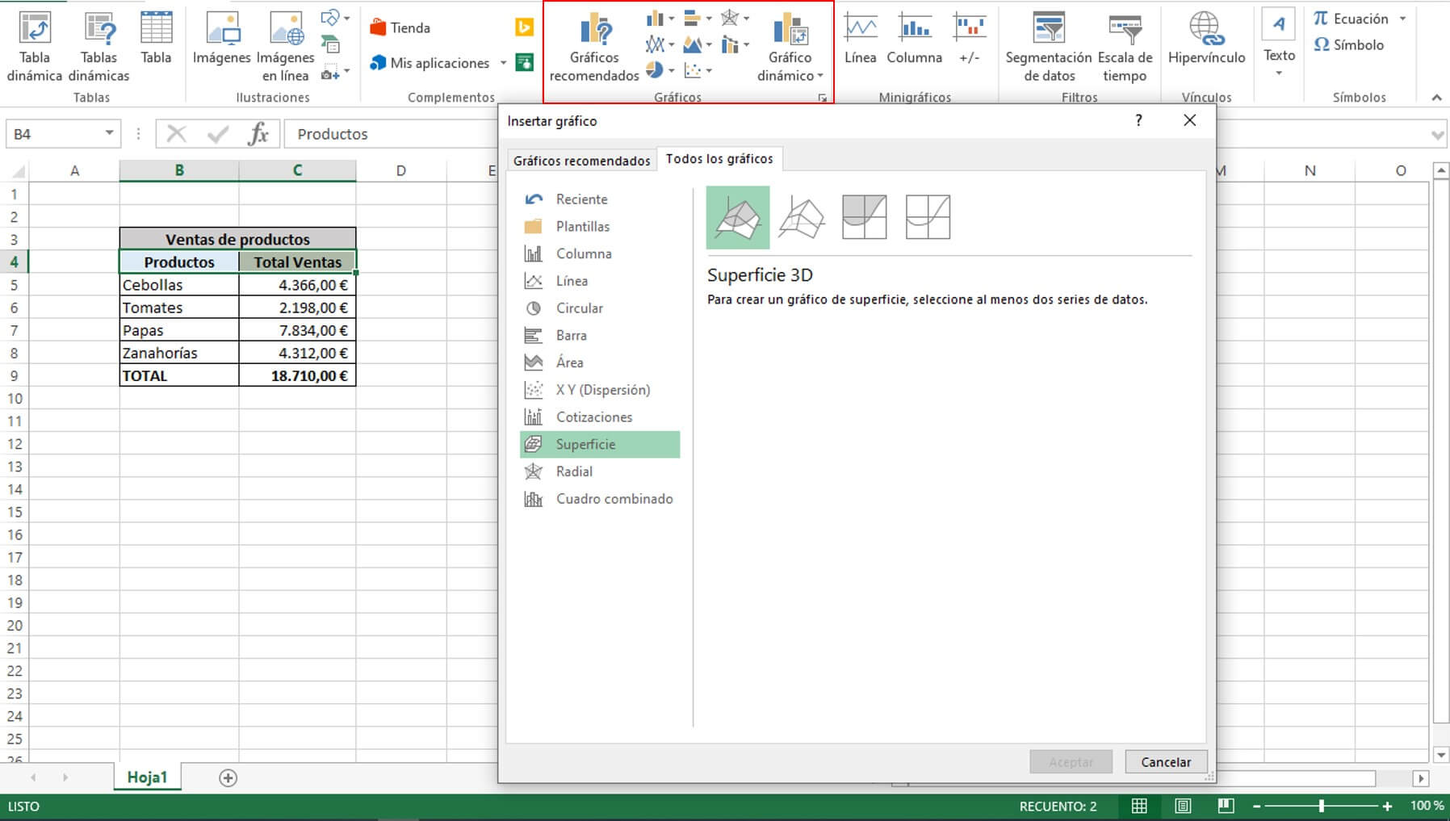Click the Cancelar button
The height and width of the screenshot is (821, 1450).
(1165, 761)
